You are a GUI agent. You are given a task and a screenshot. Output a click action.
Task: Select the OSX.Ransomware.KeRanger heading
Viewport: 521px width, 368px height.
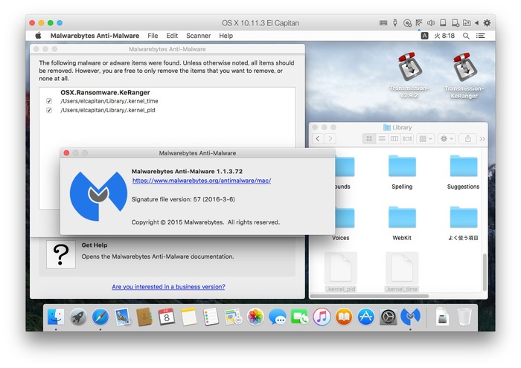point(105,92)
